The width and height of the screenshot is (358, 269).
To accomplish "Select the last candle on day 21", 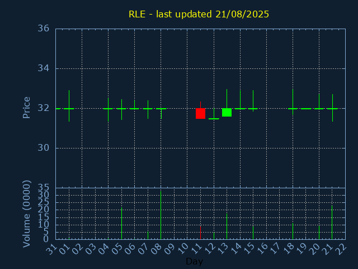I will 332,108.
